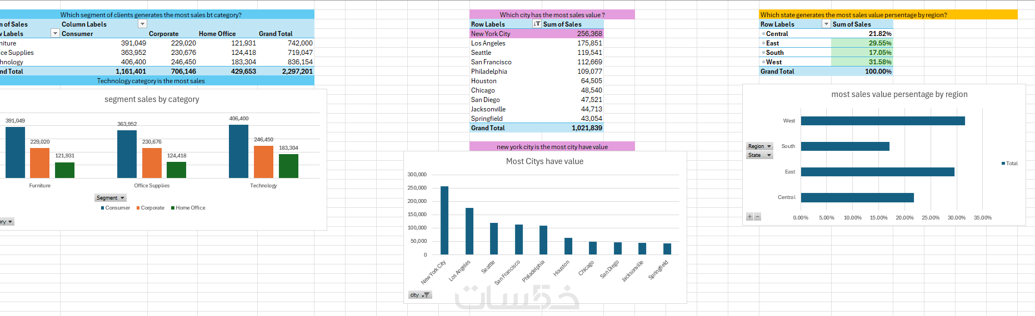Click the Total legend entry on region chart
Screen dimensions: 1035x316
1009,164
